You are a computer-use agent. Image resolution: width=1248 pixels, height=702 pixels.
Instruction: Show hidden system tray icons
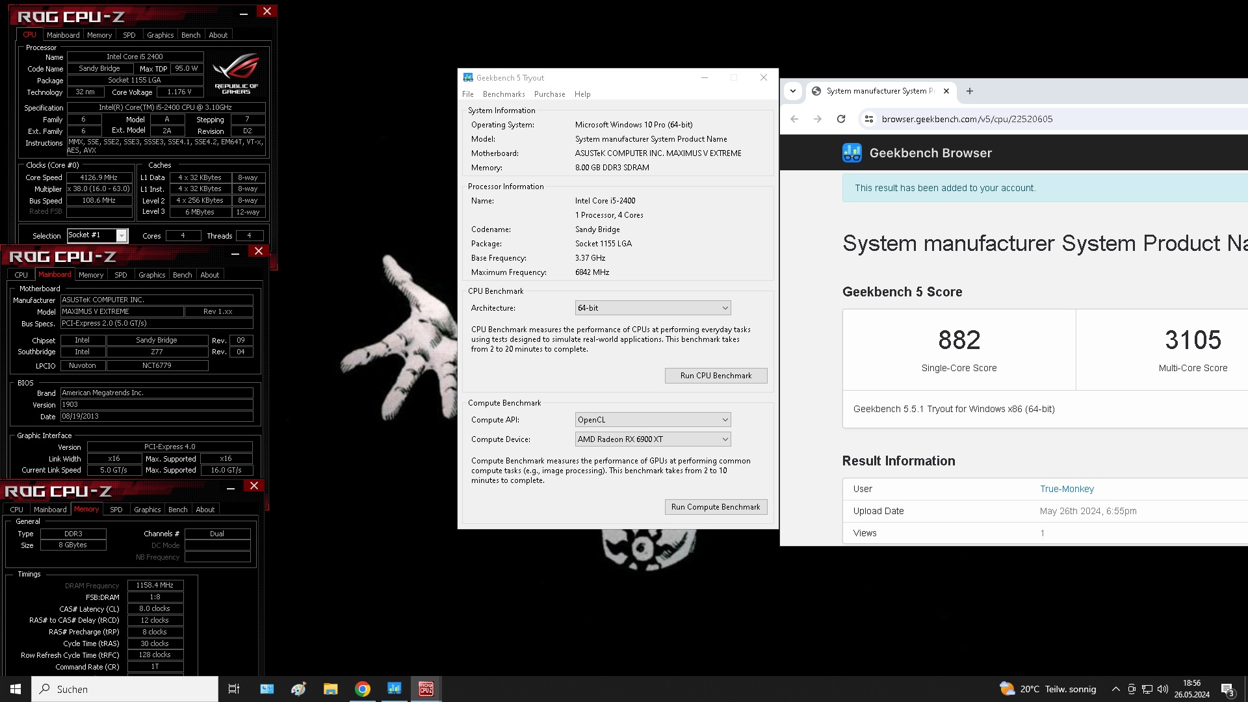[1116, 689]
